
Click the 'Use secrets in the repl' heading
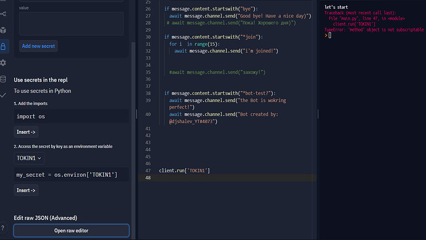click(41, 80)
